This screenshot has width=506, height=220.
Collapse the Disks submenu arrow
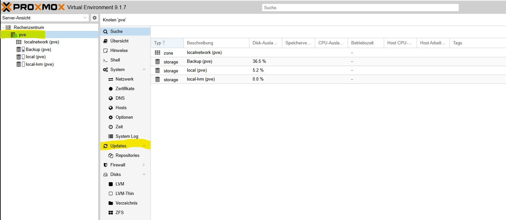tap(144, 175)
